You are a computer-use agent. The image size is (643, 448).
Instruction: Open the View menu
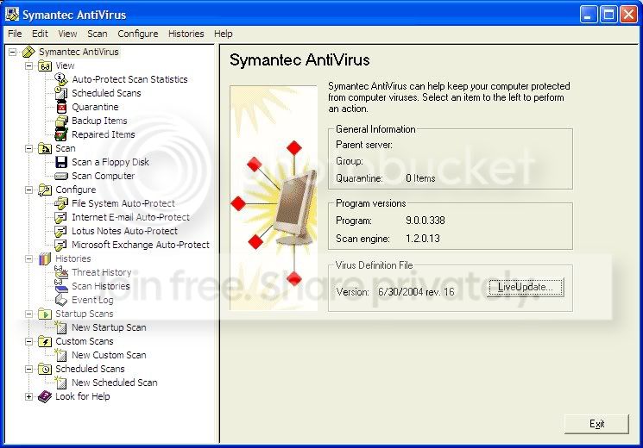point(67,34)
